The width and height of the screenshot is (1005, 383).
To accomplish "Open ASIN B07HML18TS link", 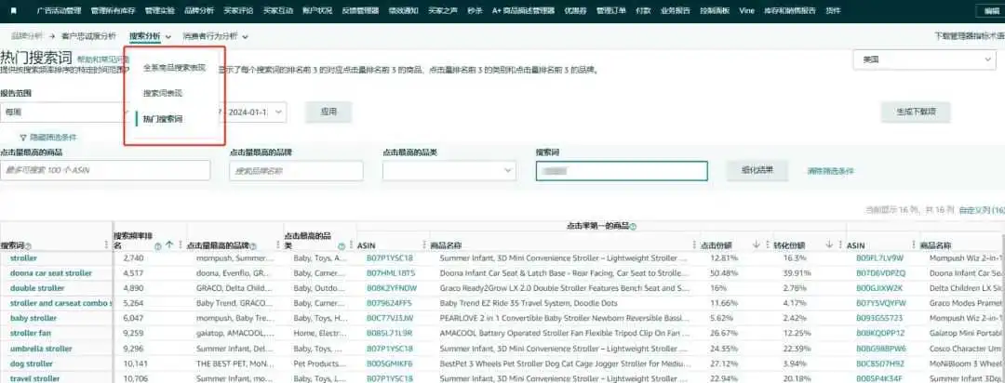I will tap(390, 272).
